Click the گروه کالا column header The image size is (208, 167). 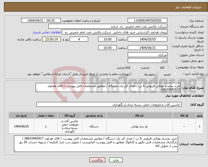[x=70, y=115]
